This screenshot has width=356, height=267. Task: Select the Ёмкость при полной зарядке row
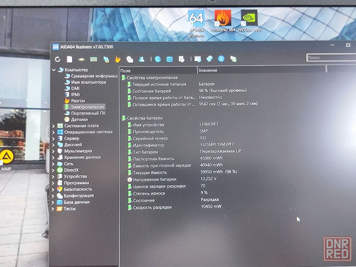click(176, 165)
